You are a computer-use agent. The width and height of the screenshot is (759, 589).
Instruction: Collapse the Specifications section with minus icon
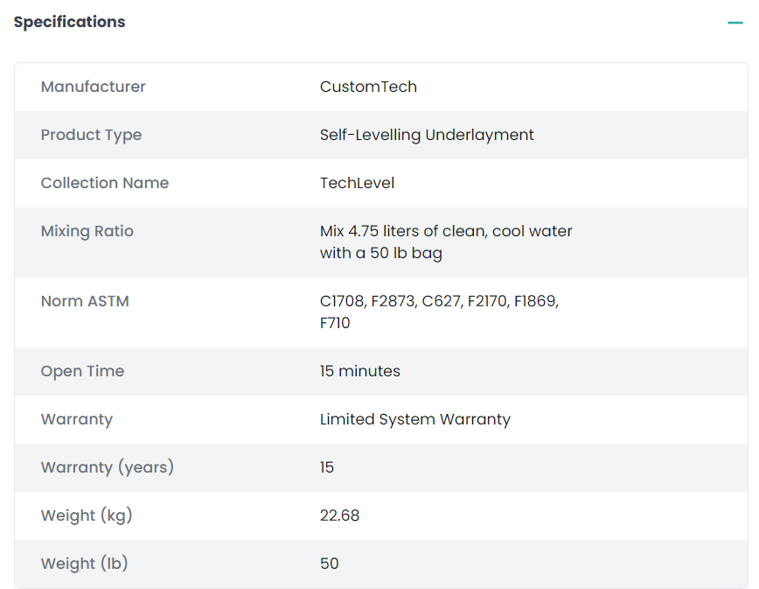coord(735,23)
